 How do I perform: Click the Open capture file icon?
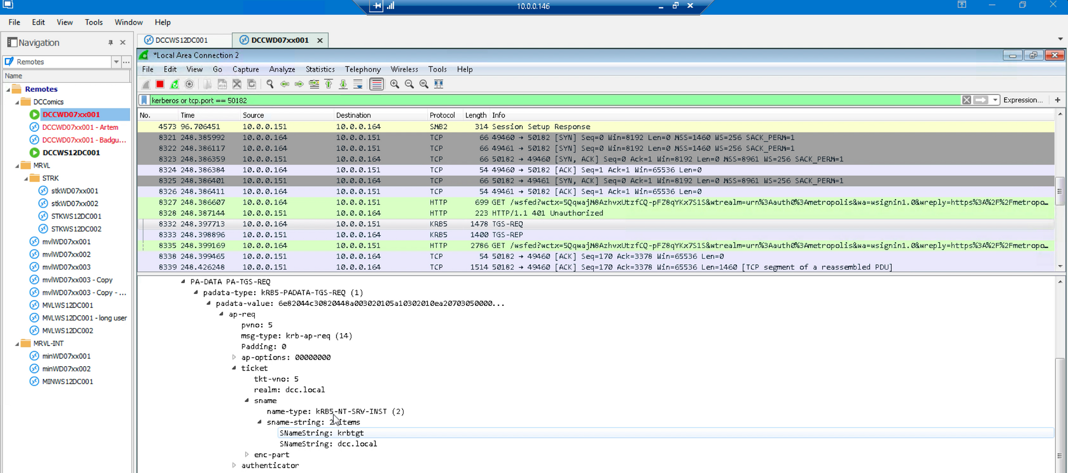(207, 84)
